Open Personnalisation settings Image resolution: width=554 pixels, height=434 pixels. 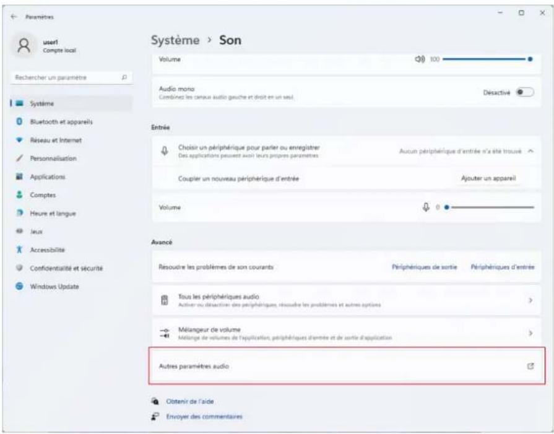[x=72, y=158]
